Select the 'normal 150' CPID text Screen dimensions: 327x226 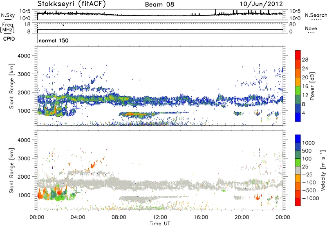54,40
